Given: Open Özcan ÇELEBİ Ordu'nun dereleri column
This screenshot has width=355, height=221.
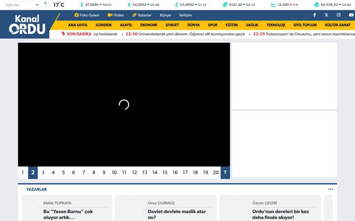Looking at the screenshot, I should coord(281,215).
